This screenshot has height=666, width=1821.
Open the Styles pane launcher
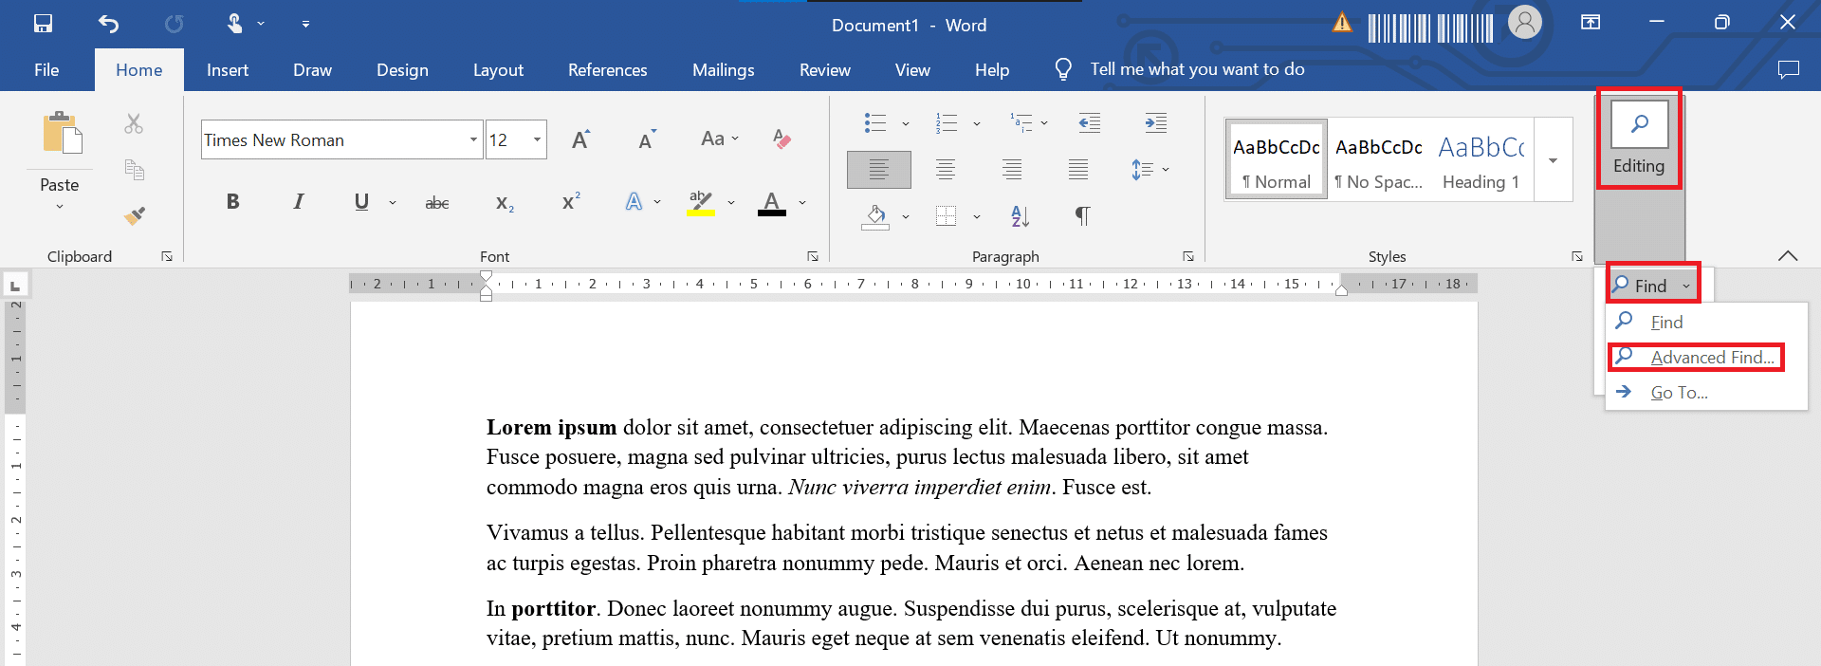(x=1577, y=256)
